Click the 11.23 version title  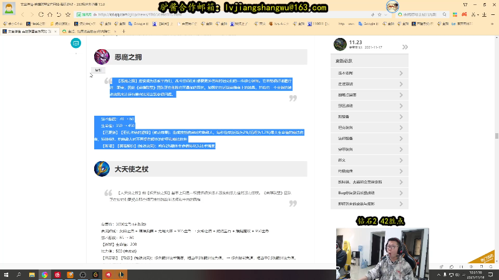(356, 42)
